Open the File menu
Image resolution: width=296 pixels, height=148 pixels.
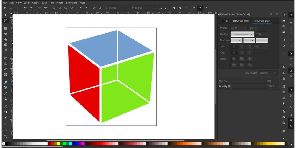[x=5, y=3]
